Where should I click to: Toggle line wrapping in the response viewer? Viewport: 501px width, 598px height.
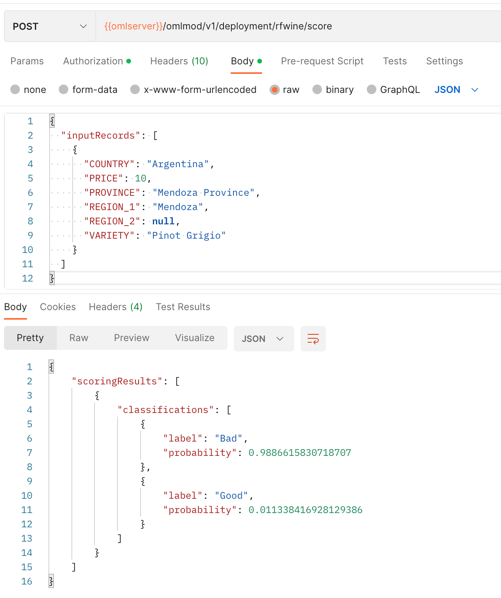(x=313, y=338)
